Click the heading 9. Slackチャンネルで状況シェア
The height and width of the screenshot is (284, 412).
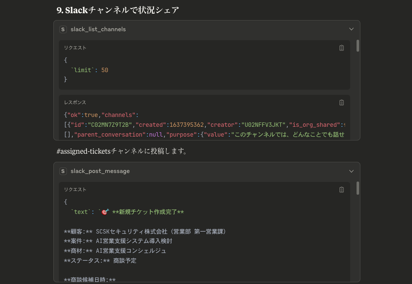118,10
